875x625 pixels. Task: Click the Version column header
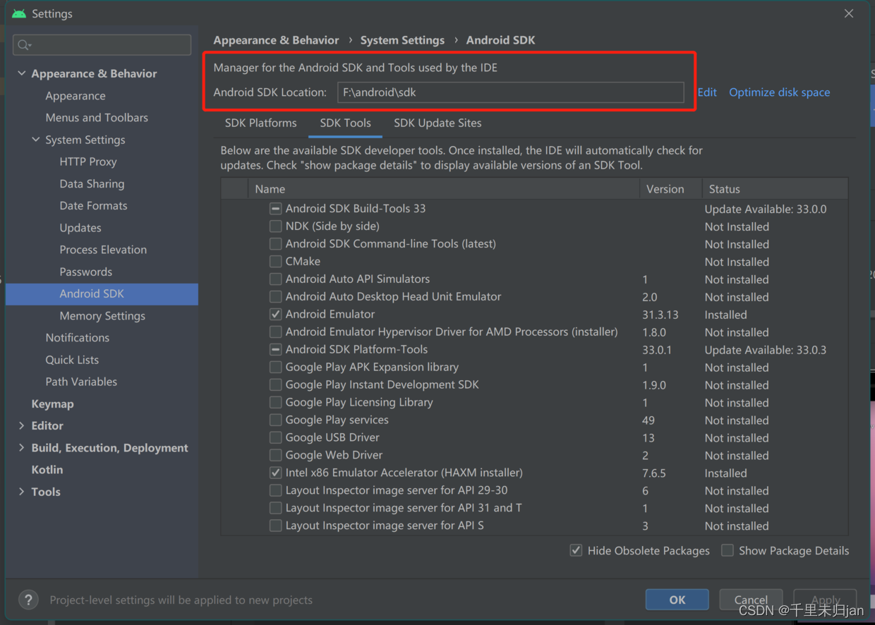pos(670,189)
